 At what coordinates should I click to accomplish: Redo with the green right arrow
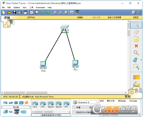pos(48,12)
